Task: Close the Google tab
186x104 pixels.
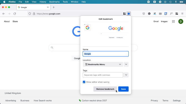Action: 48,7
